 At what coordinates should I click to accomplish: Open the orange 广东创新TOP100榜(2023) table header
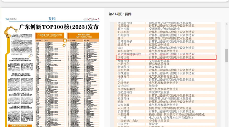(50, 36)
